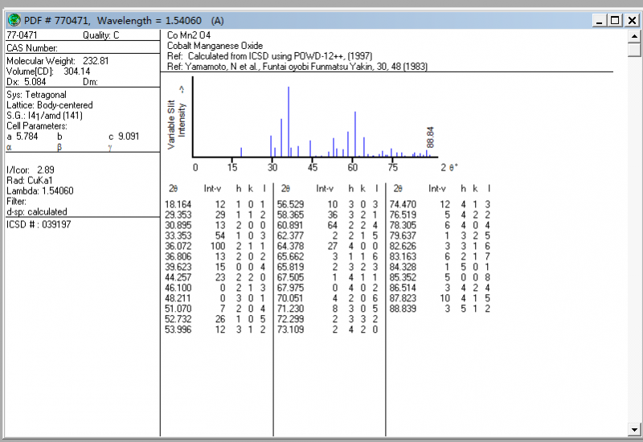Click the 'Lambda: 1.54060' entry

39,190
